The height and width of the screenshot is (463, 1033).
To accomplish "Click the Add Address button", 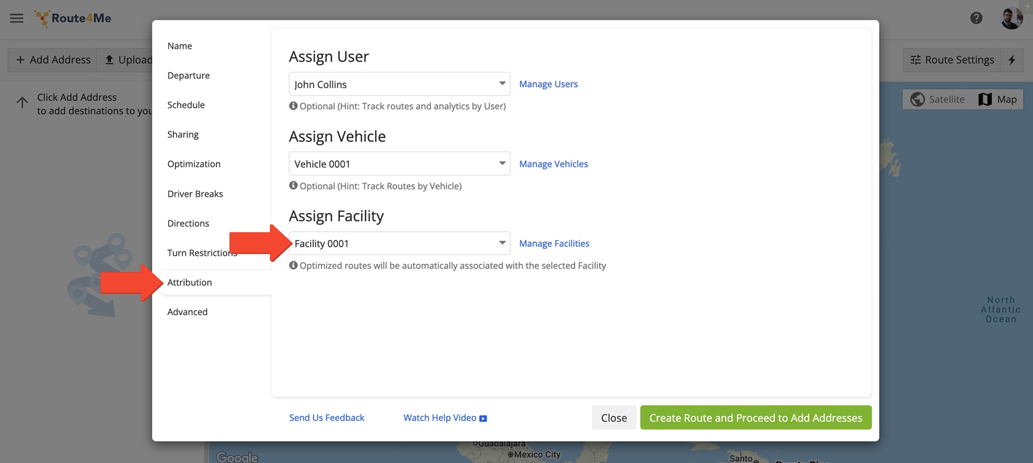I will point(53,60).
